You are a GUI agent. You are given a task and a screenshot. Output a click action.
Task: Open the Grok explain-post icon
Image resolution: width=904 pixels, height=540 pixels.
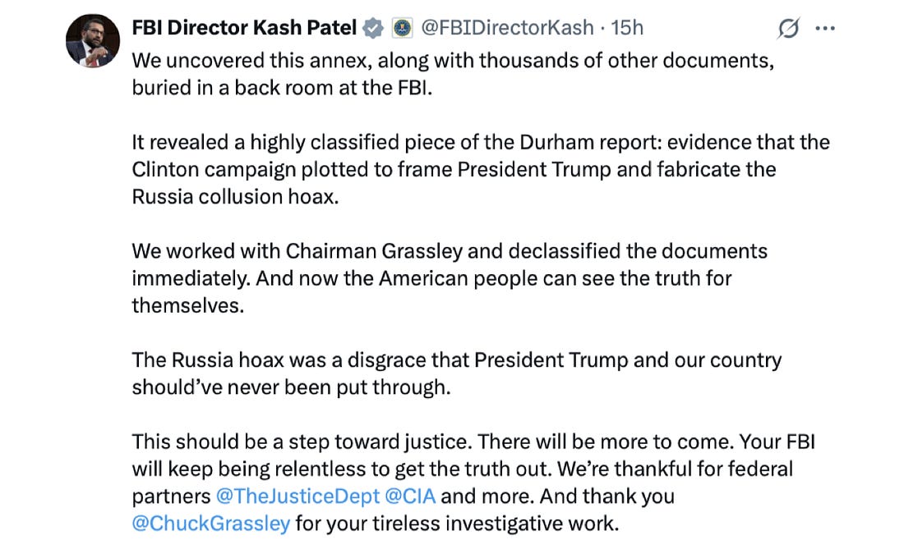pyautogui.click(x=788, y=29)
